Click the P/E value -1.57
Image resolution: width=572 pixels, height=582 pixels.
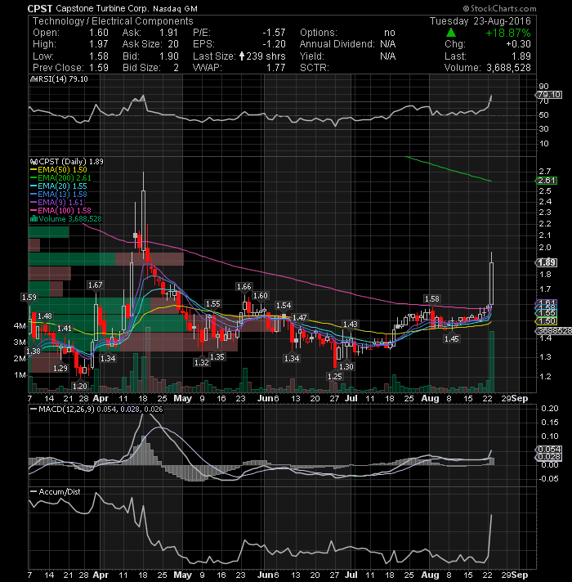274,33
